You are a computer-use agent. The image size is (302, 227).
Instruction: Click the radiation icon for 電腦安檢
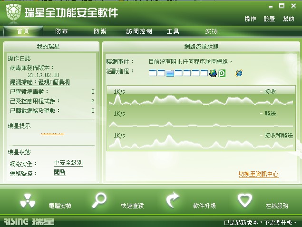point(28,201)
